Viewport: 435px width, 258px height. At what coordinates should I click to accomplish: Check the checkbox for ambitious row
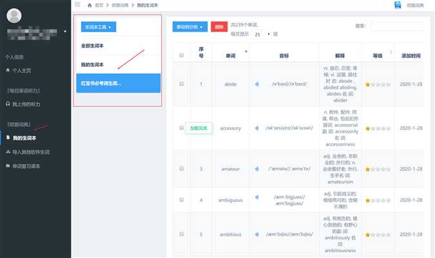[x=182, y=234]
